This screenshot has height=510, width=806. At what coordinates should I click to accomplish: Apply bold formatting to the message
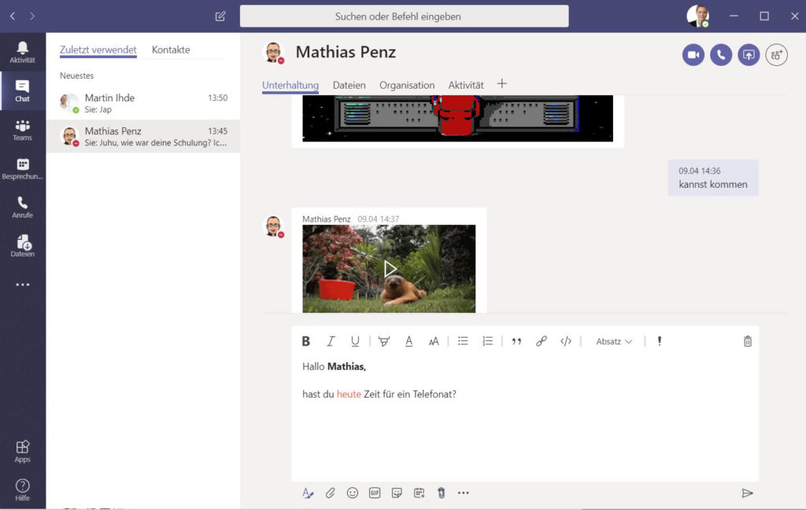[x=306, y=341]
